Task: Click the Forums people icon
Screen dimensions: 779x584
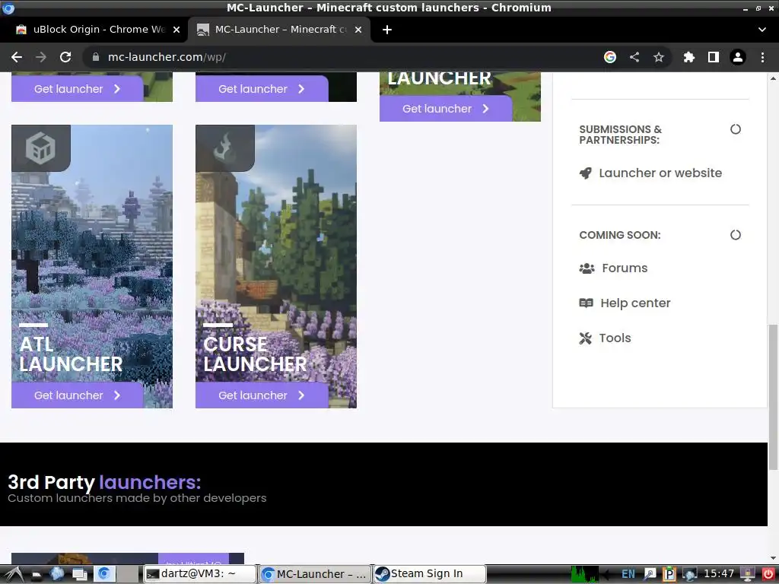Action: [587, 268]
